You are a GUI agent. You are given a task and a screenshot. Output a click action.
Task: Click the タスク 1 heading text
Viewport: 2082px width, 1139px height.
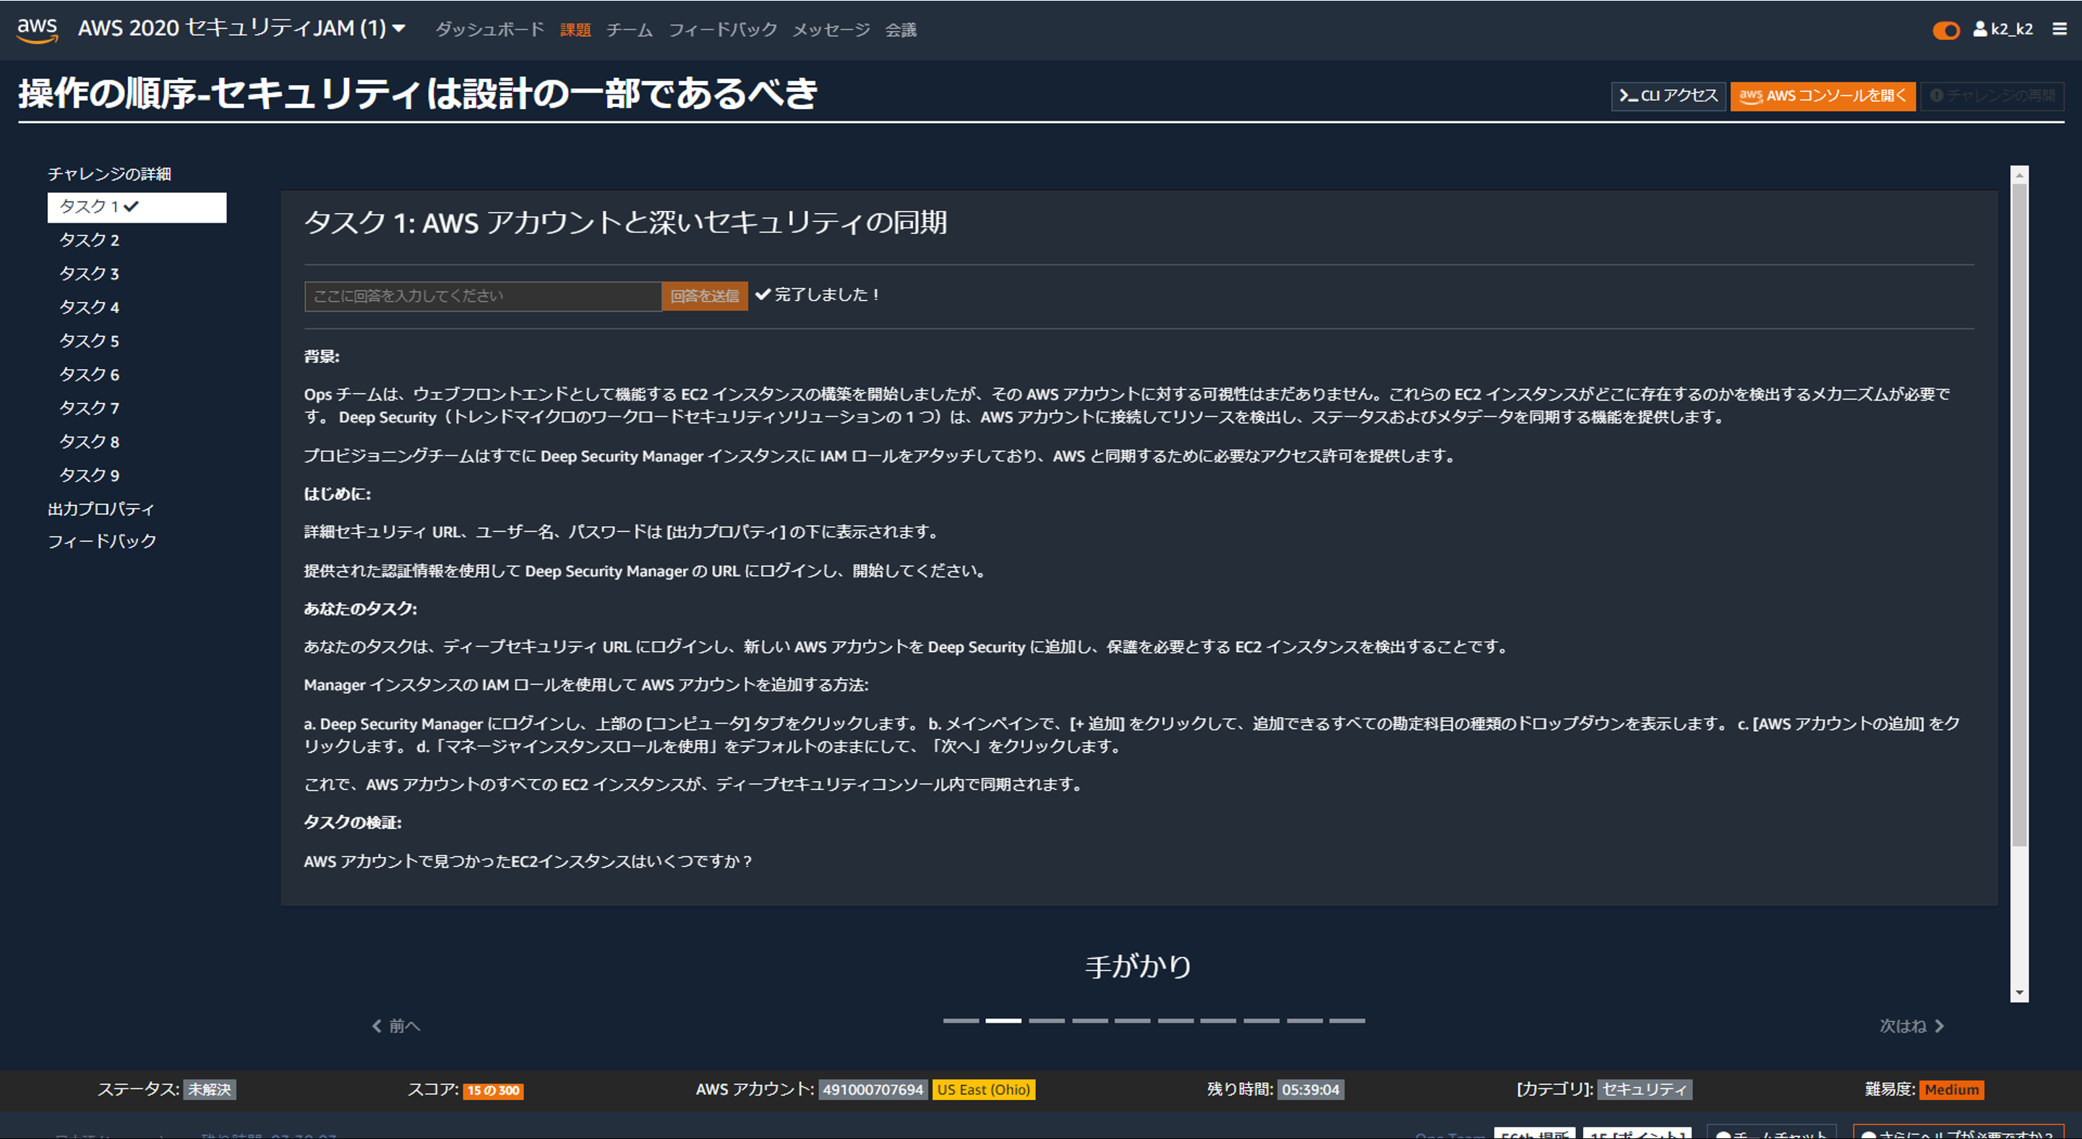click(x=625, y=222)
